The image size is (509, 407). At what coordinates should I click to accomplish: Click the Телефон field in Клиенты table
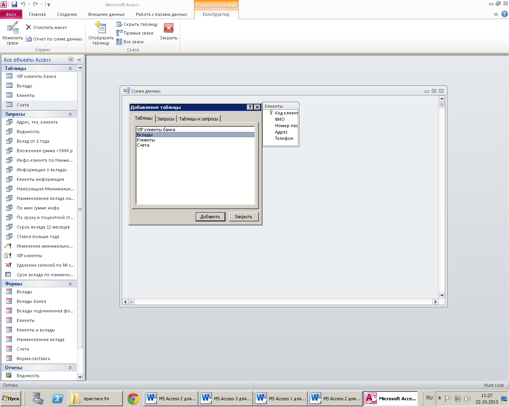coord(284,138)
